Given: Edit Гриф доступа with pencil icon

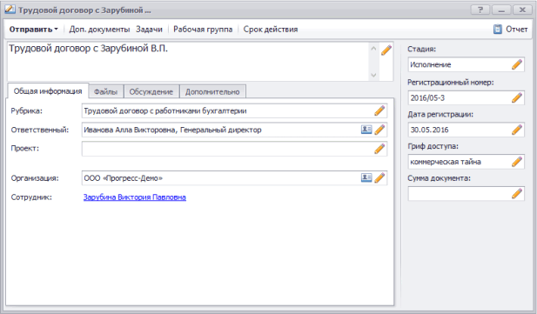Looking at the screenshot, I should [x=517, y=161].
